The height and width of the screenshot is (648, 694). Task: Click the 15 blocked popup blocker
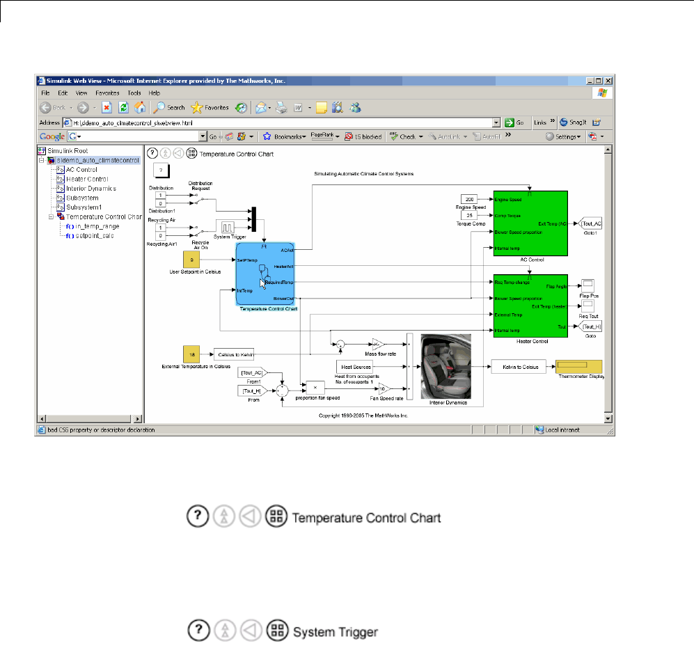tap(363, 137)
